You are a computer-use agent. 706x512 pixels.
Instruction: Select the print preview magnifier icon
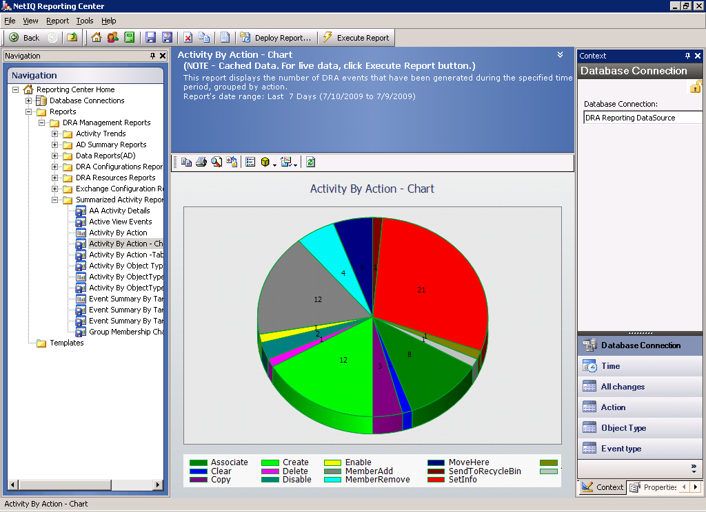(x=215, y=162)
